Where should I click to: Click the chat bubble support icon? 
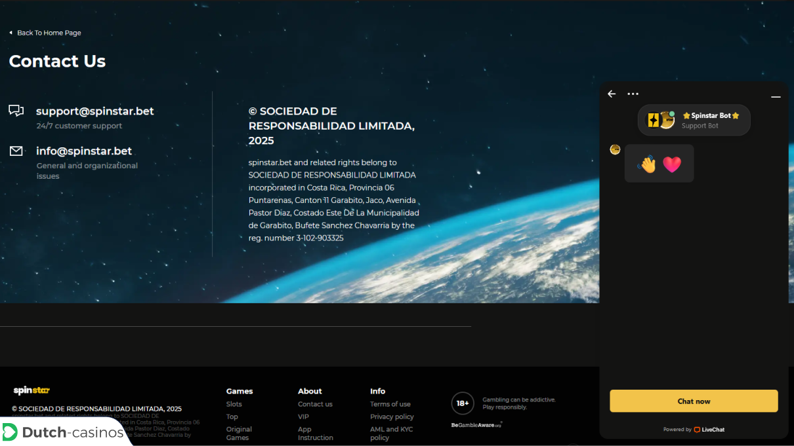[x=16, y=111]
